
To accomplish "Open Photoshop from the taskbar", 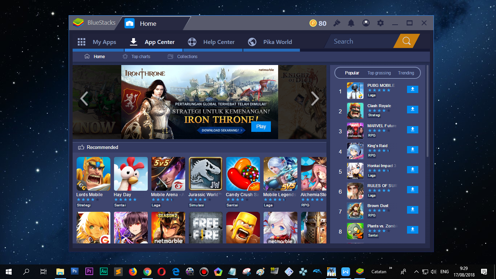I will [x=75, y=271].
